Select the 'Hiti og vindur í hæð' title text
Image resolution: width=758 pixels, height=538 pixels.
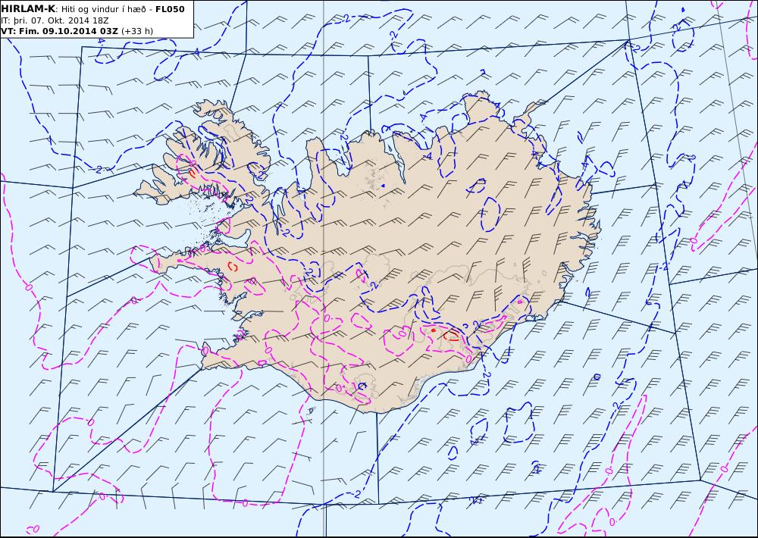coord(105,9)
